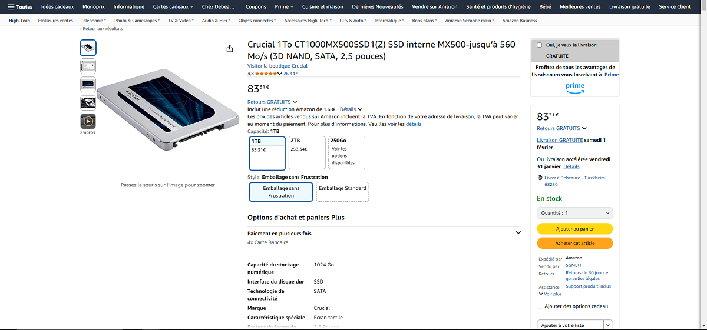
Task: Click the delivery location pin icon
Action: coord(540,178)
